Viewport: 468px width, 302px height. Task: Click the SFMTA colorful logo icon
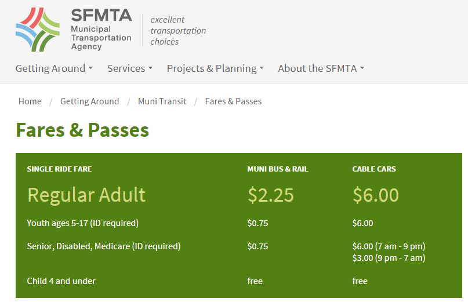(x=38, y=30)
